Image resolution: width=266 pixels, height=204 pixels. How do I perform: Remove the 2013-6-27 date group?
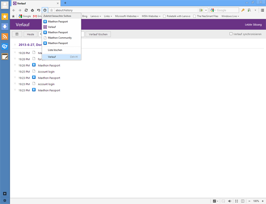[15, 44]
